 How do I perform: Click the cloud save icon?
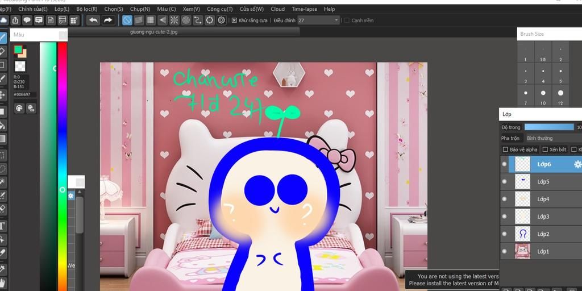pyautogui.click(x=4, y=20)
